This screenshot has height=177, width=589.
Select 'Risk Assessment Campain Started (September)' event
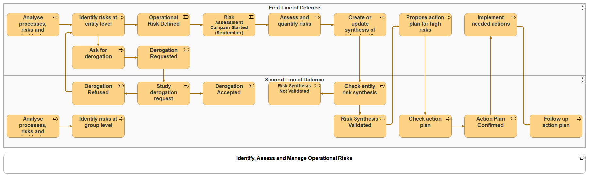pos(229,25)
